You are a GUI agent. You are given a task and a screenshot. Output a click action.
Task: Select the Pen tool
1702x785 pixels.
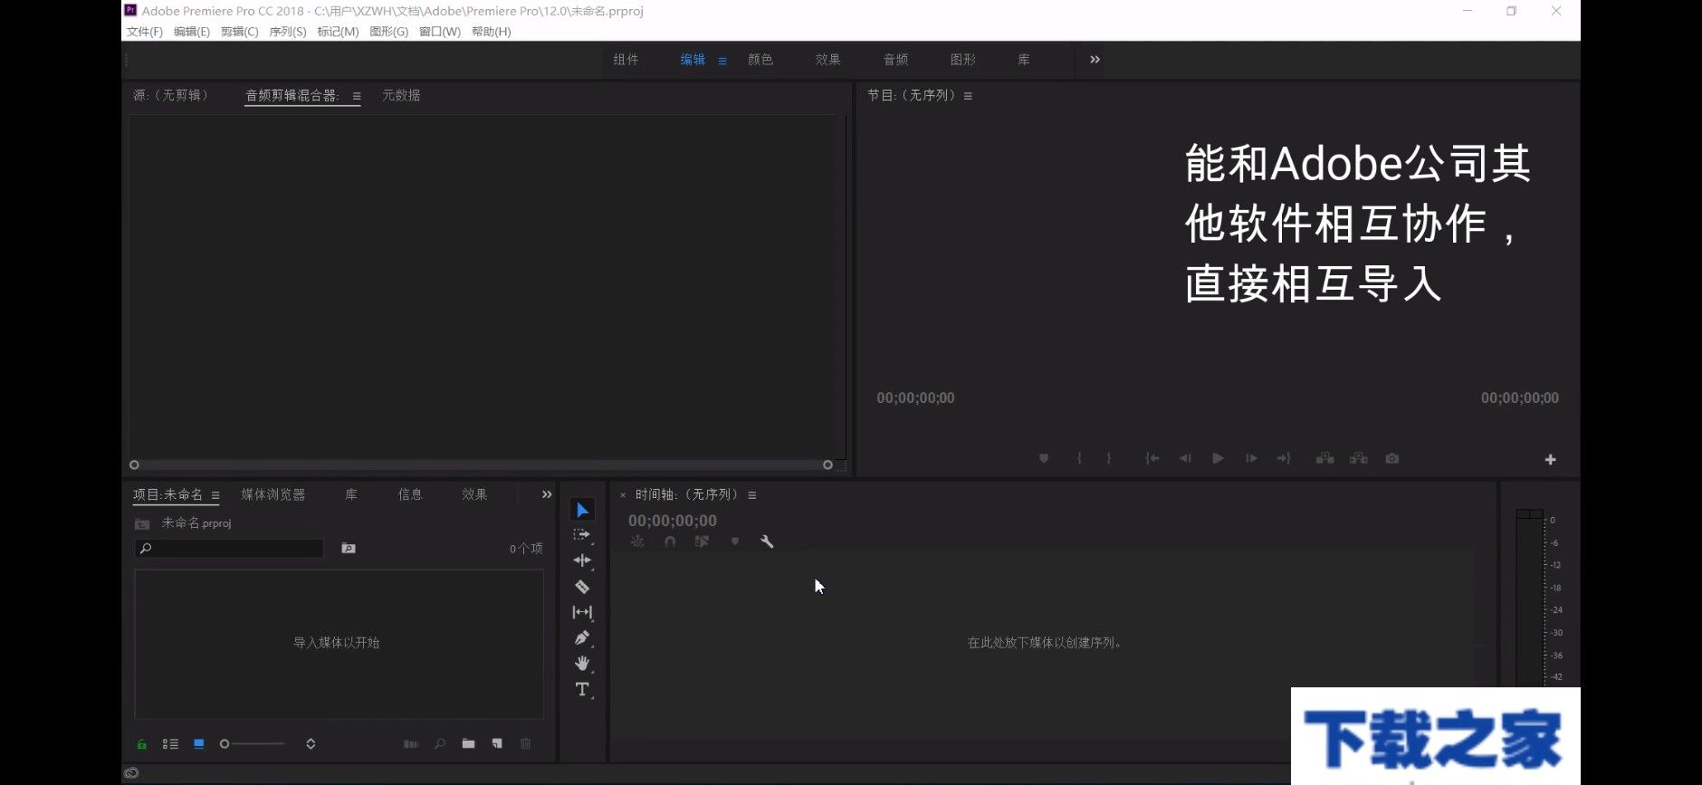click(582, 637)
